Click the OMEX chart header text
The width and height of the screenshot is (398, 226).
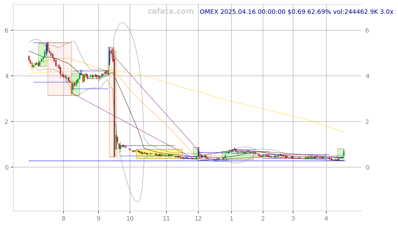coord(296,12)
